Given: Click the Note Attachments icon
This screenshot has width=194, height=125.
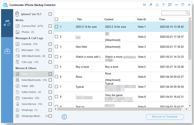Looking at the screenshot, I should click(17, 80).
